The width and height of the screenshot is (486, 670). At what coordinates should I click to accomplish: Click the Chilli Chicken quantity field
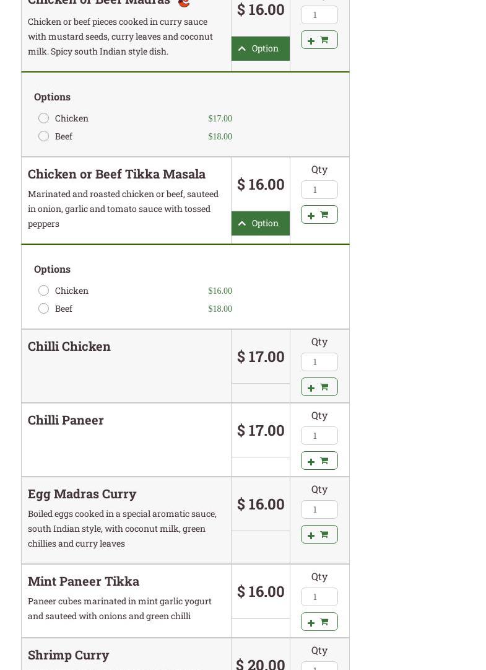tap(319, 362)
